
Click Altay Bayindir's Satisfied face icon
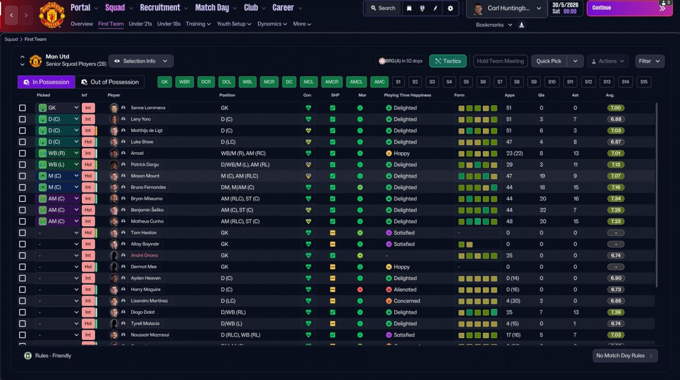pos(389,244)
